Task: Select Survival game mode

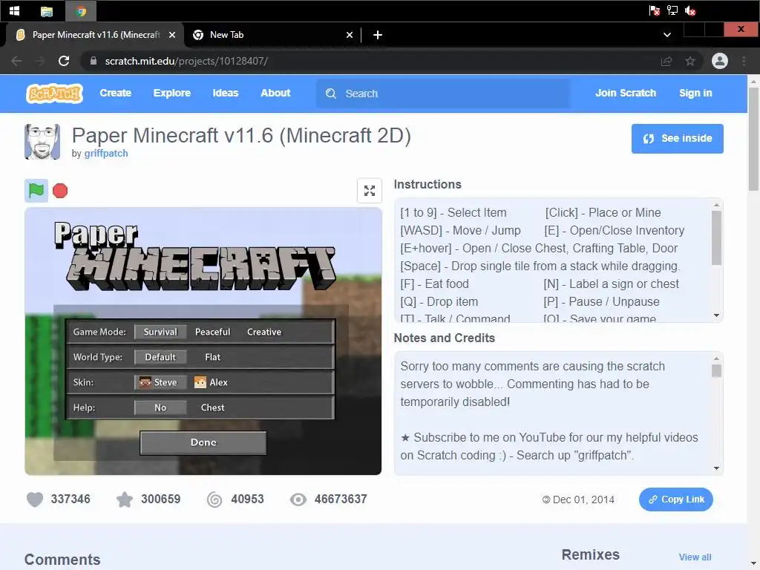Action: pos(160,332)
